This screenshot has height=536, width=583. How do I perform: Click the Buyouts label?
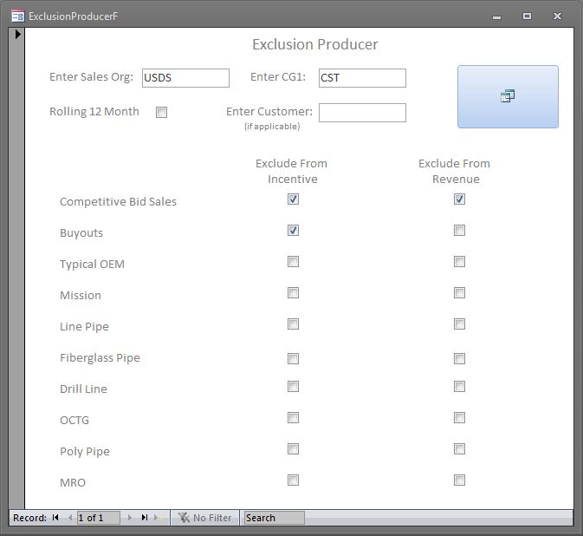tap(81, 233)
